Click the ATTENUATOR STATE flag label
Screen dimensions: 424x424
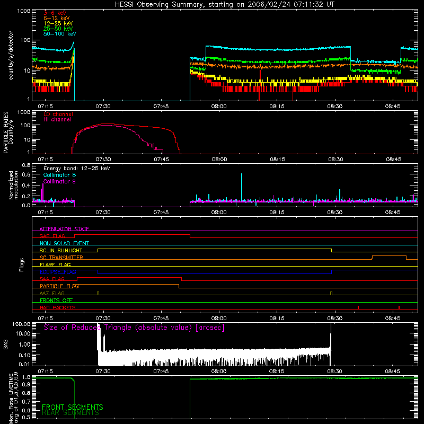point(64,229)
